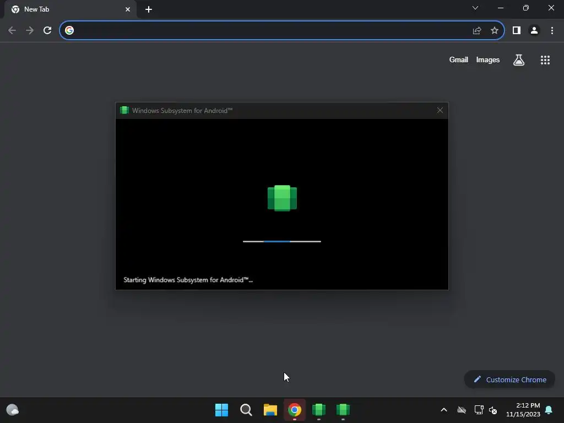Image resolution: width=564 pixels, height=423 pixels.
Task: Click the Windows Subsystem for Android title icon
Action: coord(124,110)
